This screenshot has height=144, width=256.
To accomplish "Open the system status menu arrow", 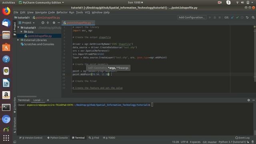I will pos(252,2).
